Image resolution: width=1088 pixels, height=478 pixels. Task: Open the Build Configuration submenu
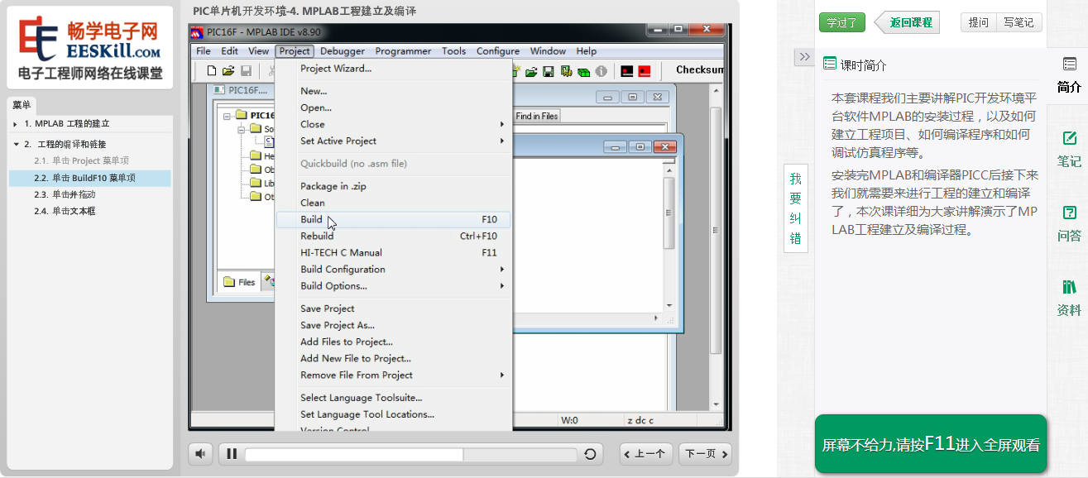(x=393, y=269)
